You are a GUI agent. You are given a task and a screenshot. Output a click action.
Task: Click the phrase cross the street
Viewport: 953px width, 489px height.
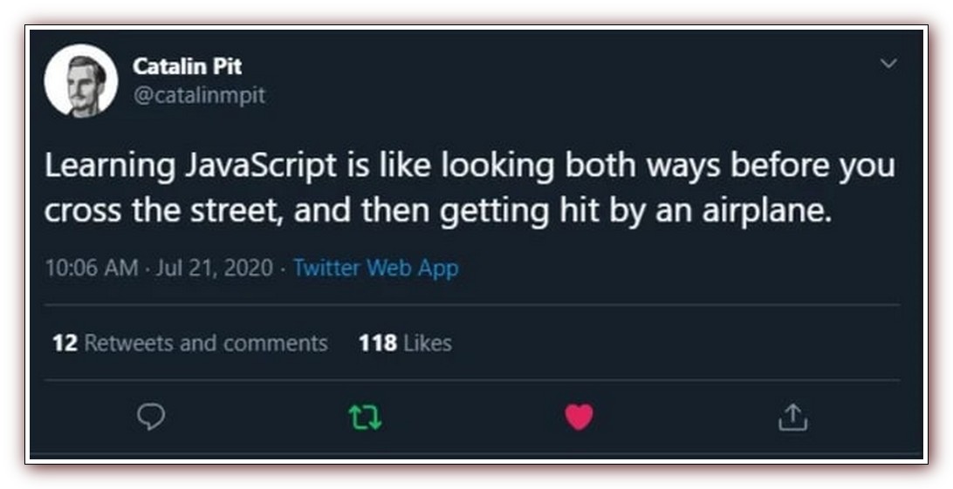(164, 212)
